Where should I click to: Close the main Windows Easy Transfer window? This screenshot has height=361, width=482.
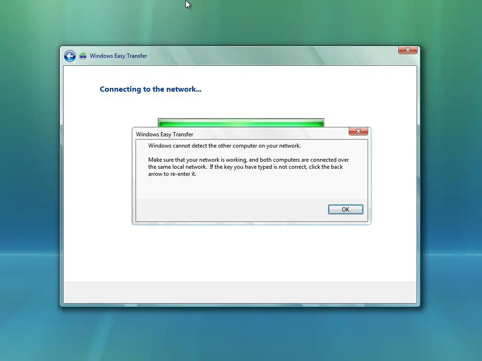tap(408, 50)
